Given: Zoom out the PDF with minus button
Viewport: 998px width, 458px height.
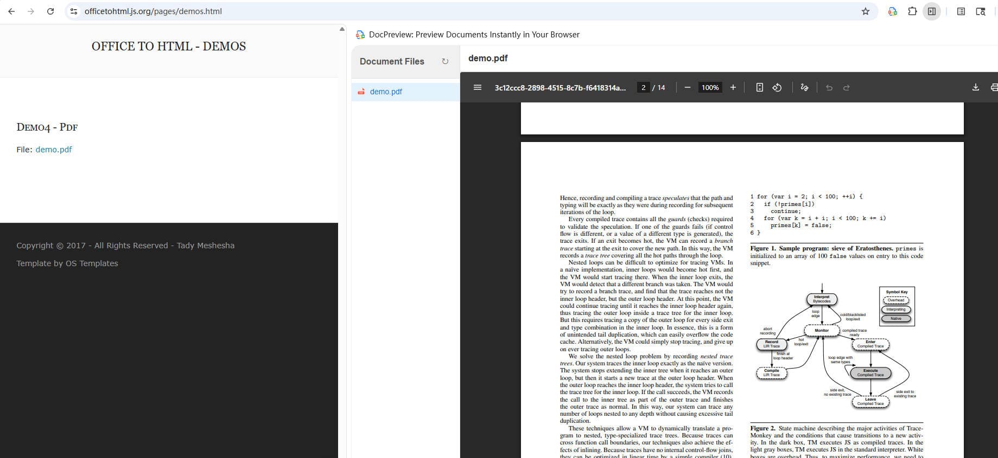Looking at the screenshot, I should point(687,87).
